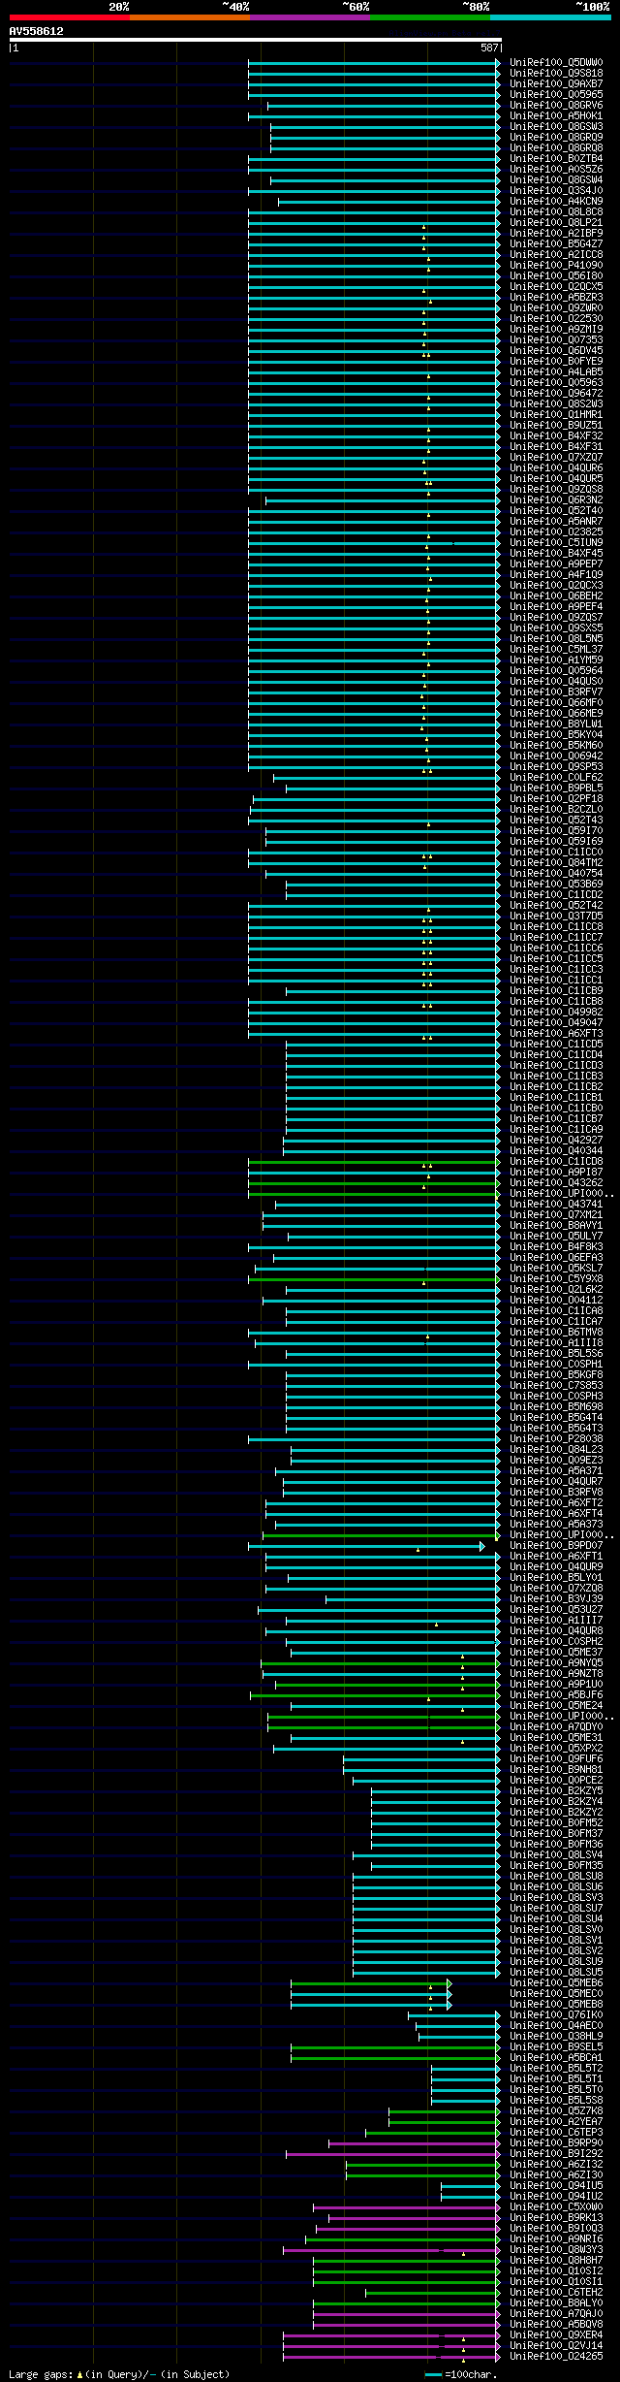Select the label UniRef100_C7S853

556,1386
